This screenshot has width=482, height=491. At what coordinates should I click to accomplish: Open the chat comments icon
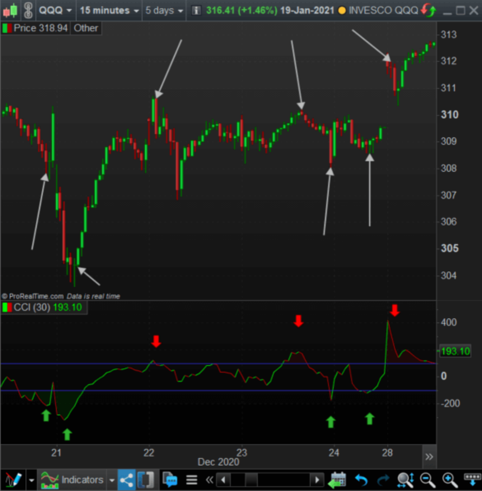170,480
